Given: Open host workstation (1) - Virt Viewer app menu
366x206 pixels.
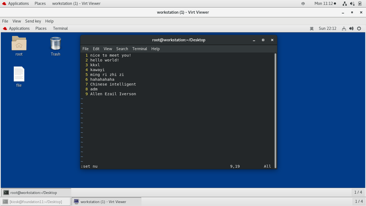Looking at the screenshot, I should pos(76,3).
